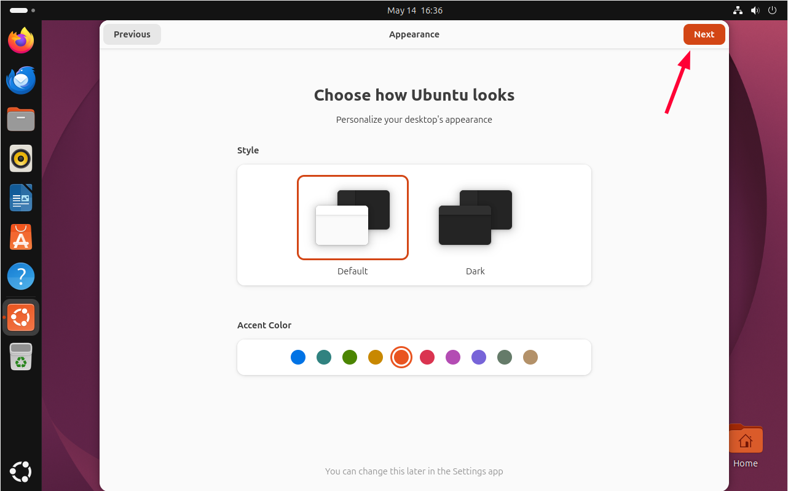
Task: Open the clock showing May 14 16:36
Action: 415,10
